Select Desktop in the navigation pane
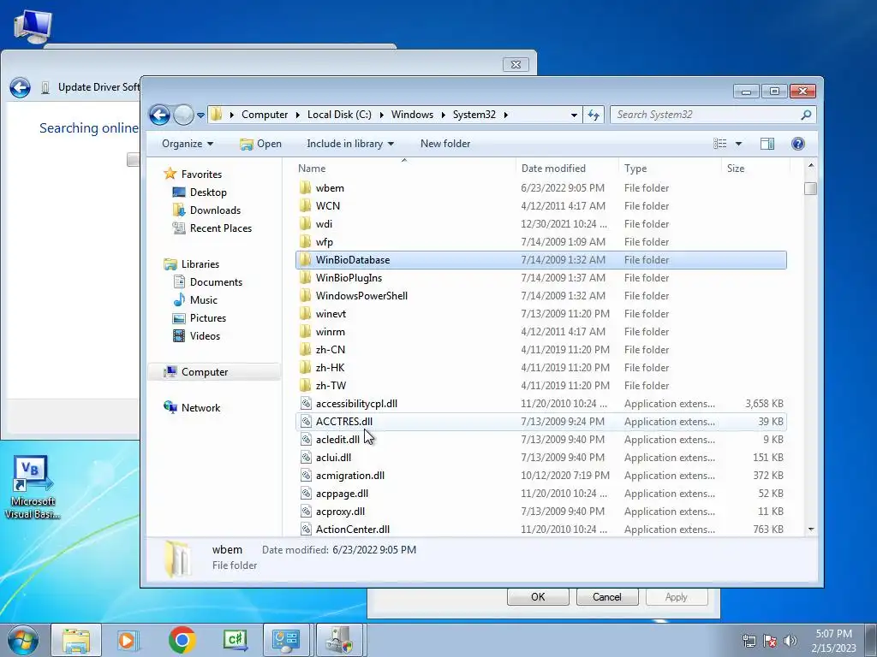This screenshot has height=657, width=877. [208, 192]
